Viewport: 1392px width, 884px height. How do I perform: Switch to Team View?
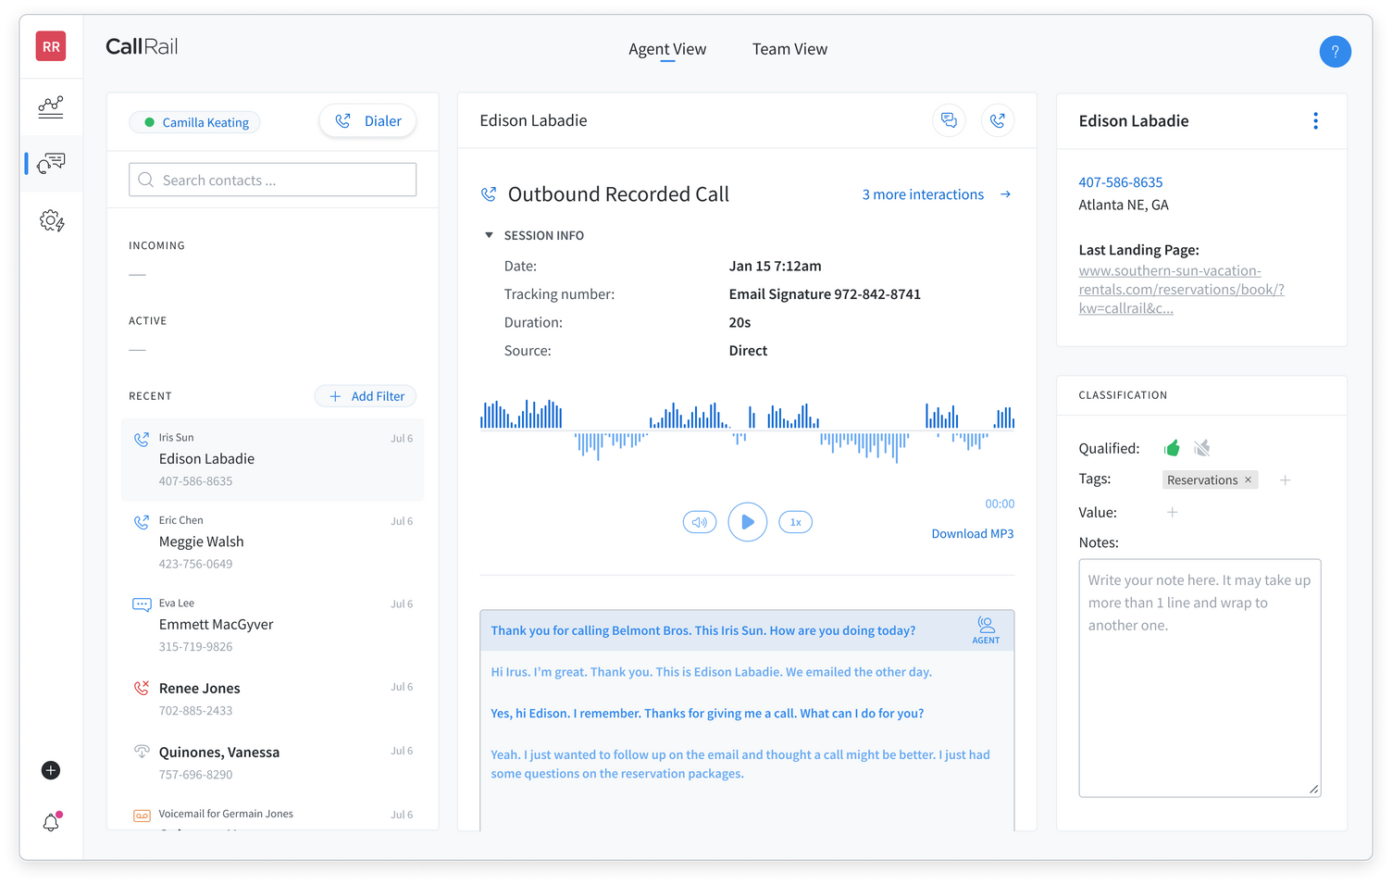(789, 48)
